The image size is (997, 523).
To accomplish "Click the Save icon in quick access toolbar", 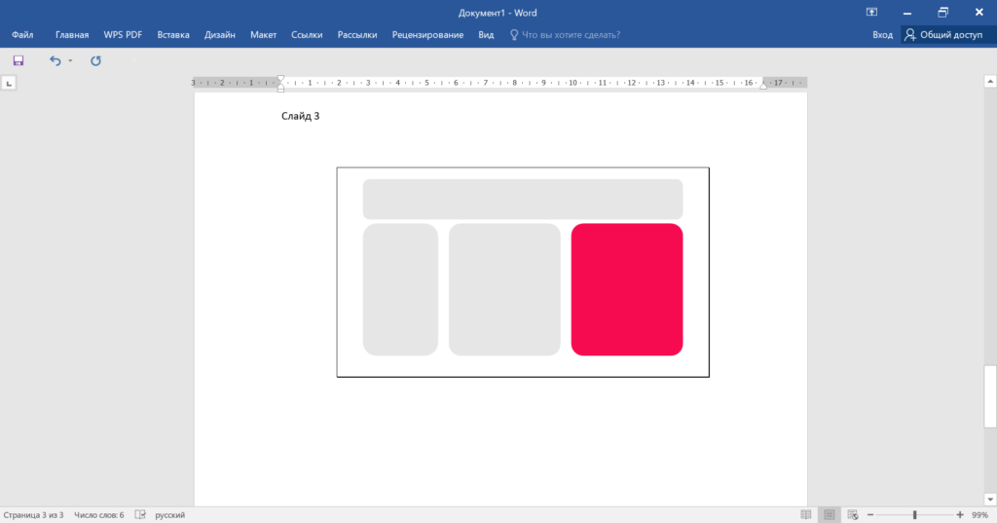I will pos(18,60).
